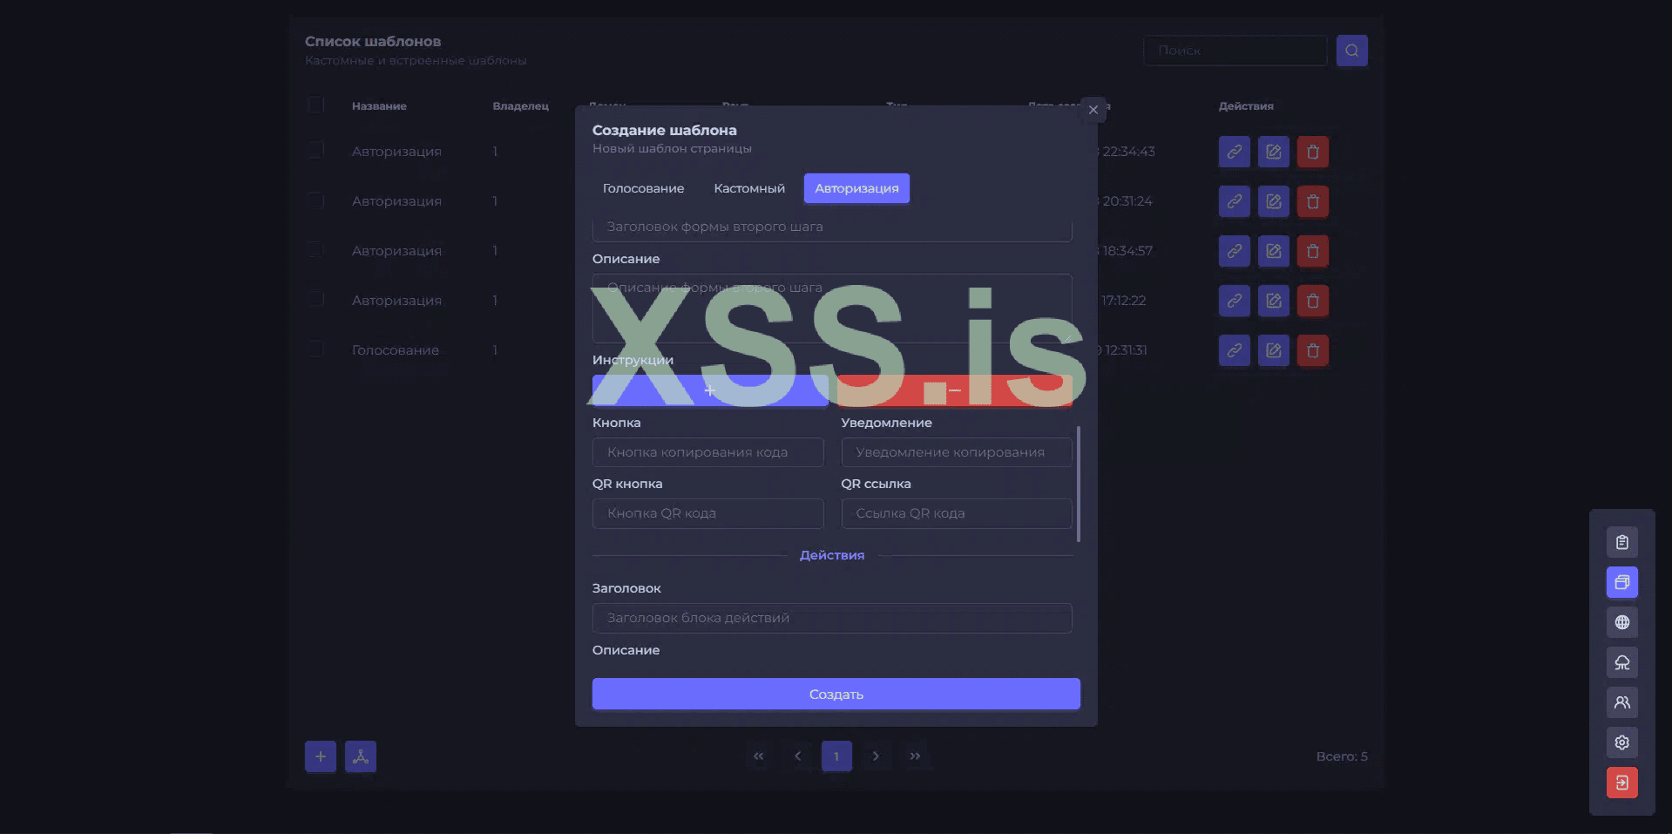The width and height of the screenshot is (1672, 834).
Task: Delete the template created at 18:34:57
Action: tap(1312, 251)
